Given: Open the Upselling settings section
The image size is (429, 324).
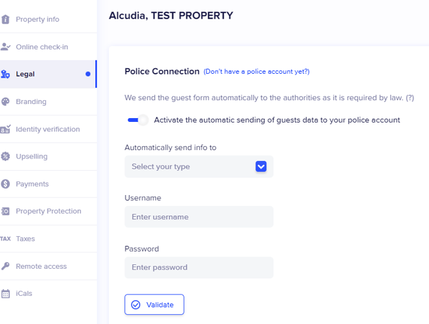Looking at the screenshot, I should [31, 157].
